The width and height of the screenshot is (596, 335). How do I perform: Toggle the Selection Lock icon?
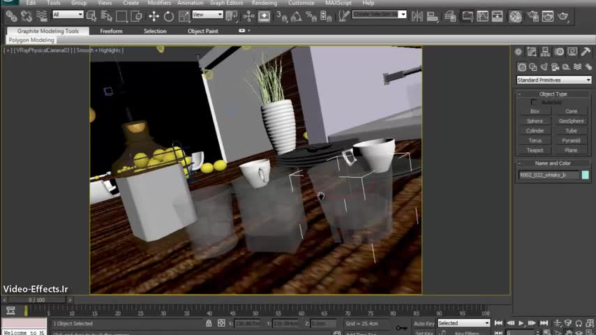pos(209,323)
